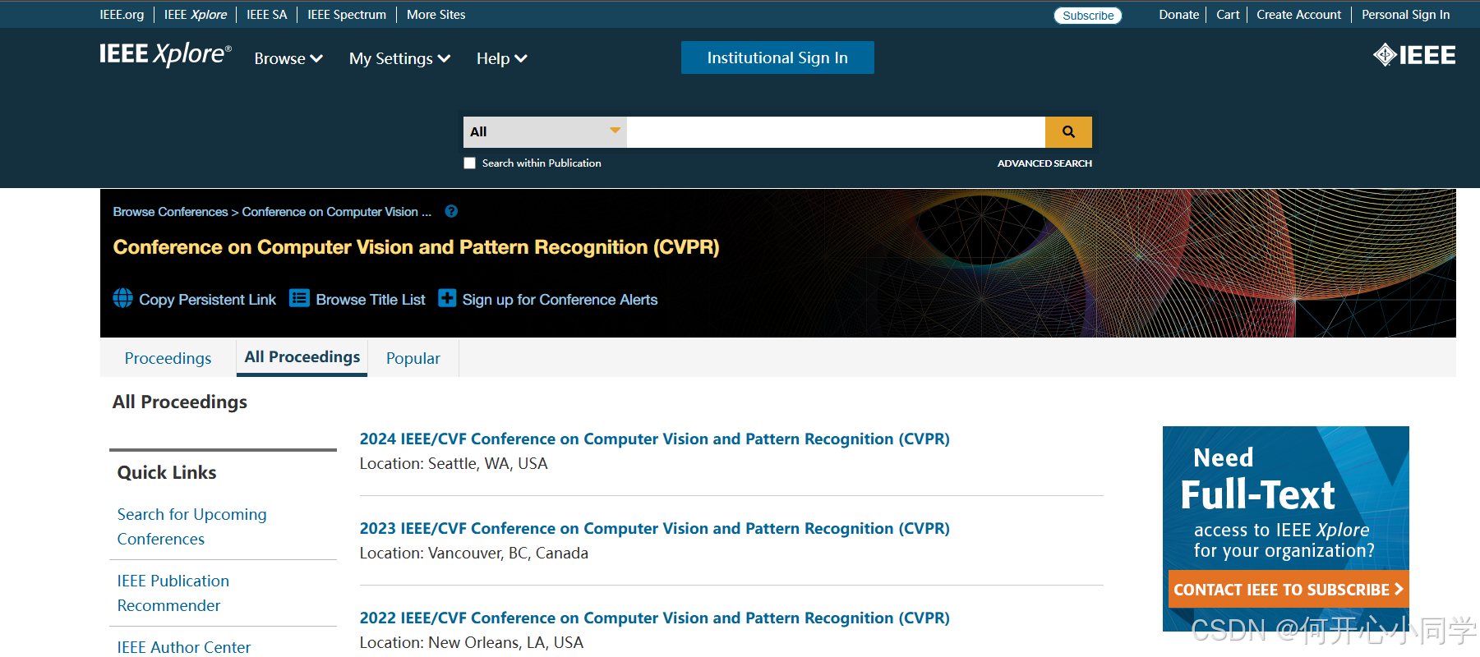Open the 2022 IEEE/CVF CVPR proceedings
This screenshot has width=1480, height=657.
point(654,618)
